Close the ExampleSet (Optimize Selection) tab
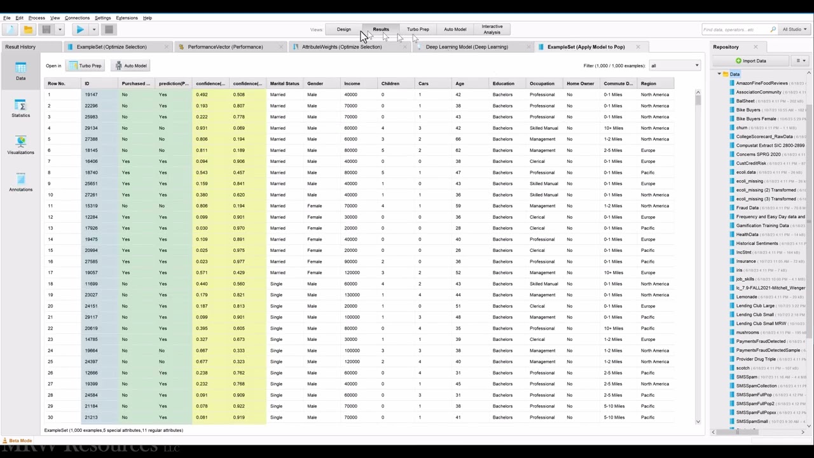This screenshot has height=458, width=814. pos(167,47)
